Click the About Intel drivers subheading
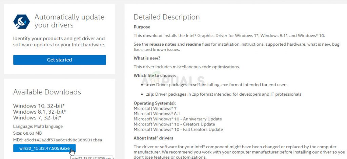Viewport: 347px width, 159px height. tap(153, 138)
